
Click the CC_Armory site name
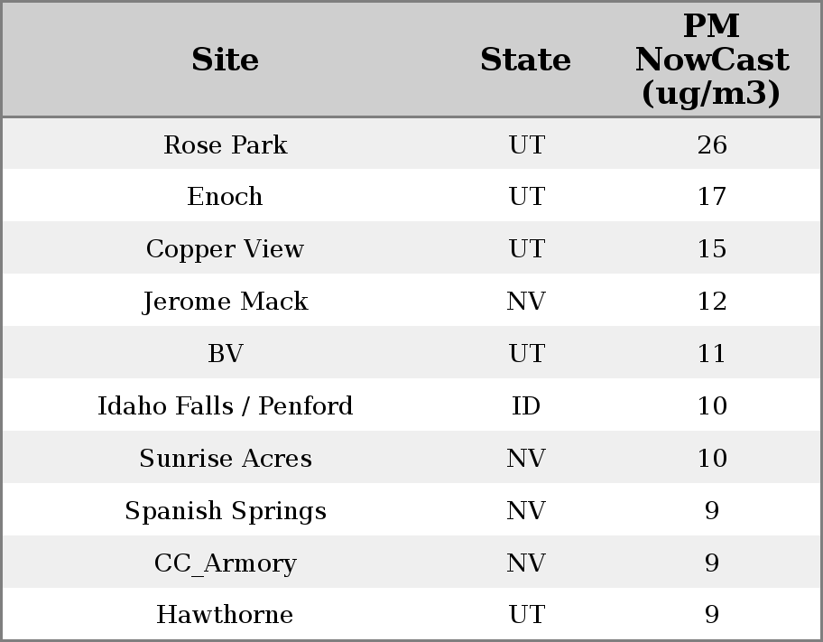226,563
